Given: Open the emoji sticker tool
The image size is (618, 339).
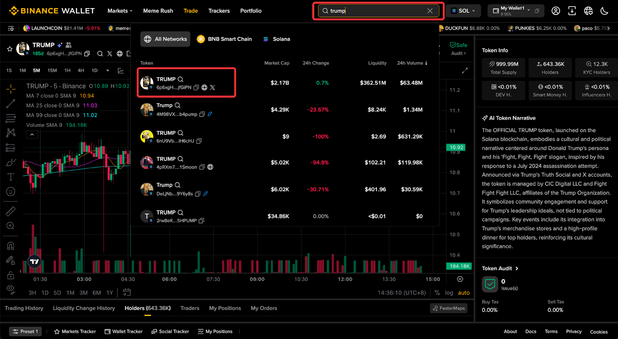Looking at the screenshot, I should pyautogui.click(x=11, y=191).
